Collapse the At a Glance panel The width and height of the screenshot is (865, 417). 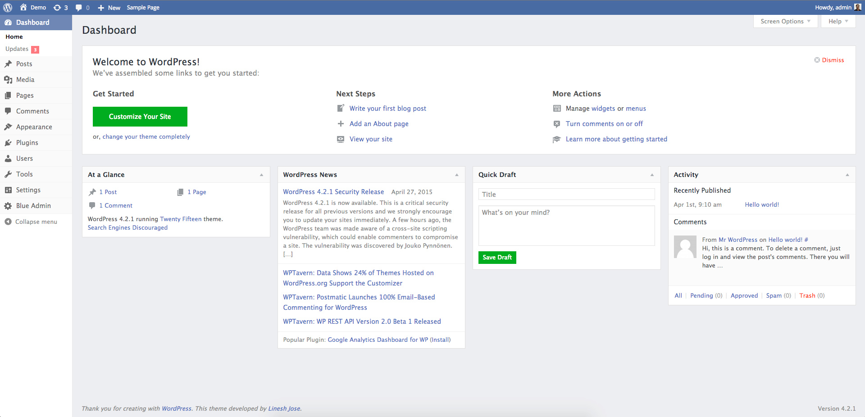(x=261, y=175)
